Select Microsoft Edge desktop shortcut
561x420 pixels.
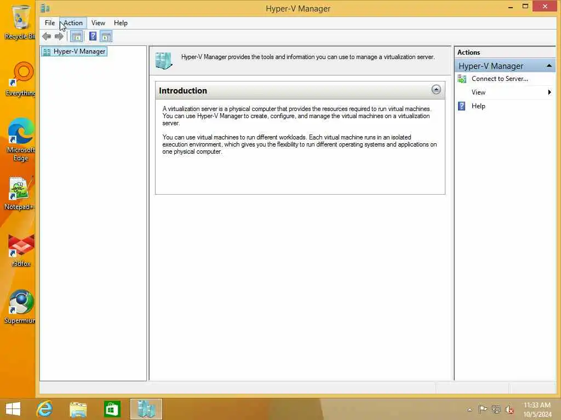click(x=21, y=139)
